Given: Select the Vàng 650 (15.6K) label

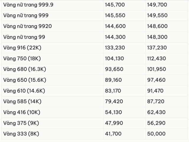Looking at the screenshot, I should pos(25,80).
